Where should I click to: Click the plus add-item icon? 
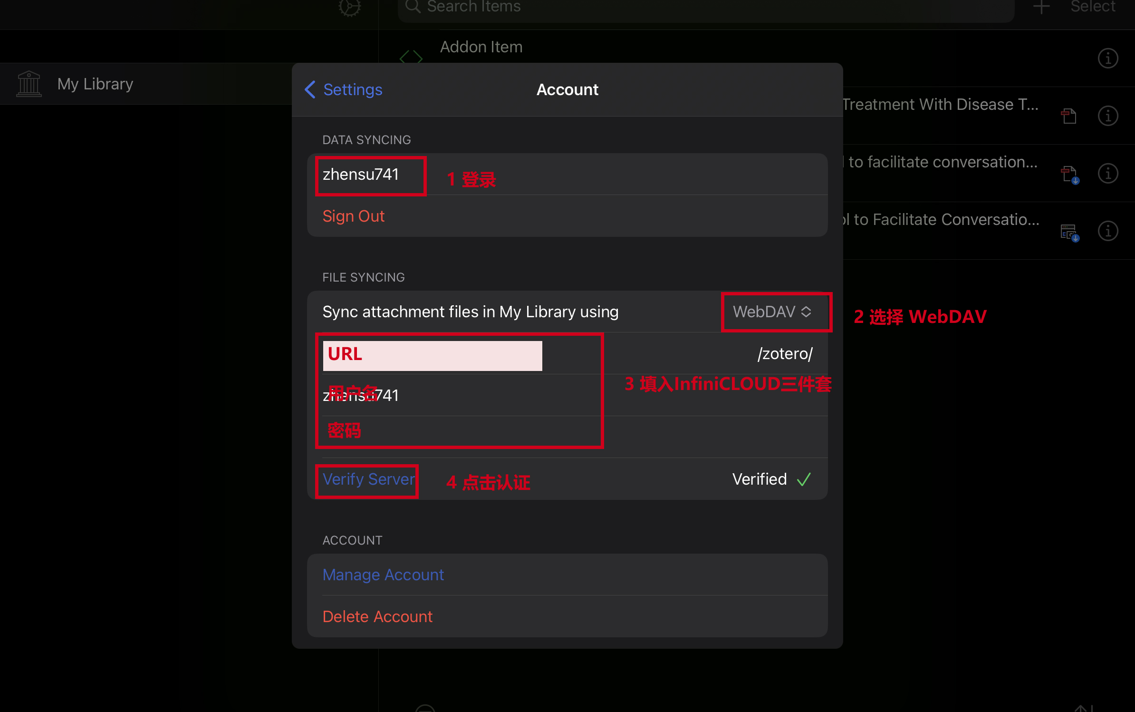pyautogui.click(x=1041, y=7)
